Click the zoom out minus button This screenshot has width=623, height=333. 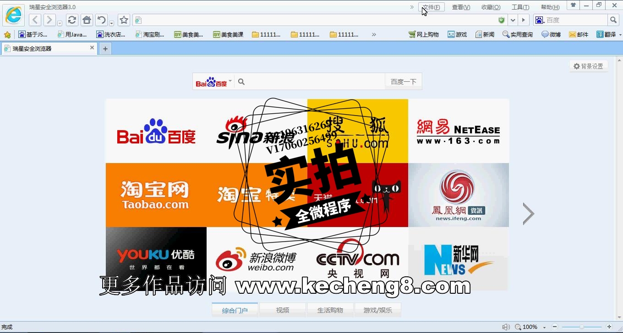[x=555, y=327]
